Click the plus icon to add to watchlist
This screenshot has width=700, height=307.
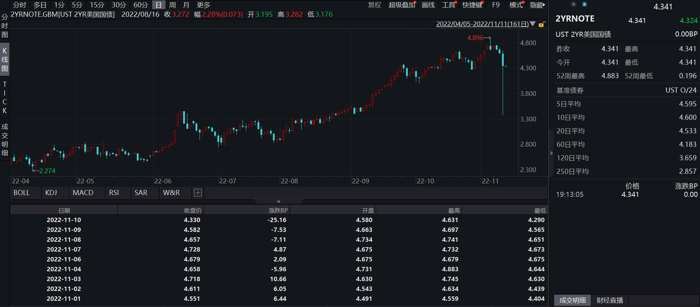click(573, 4)
